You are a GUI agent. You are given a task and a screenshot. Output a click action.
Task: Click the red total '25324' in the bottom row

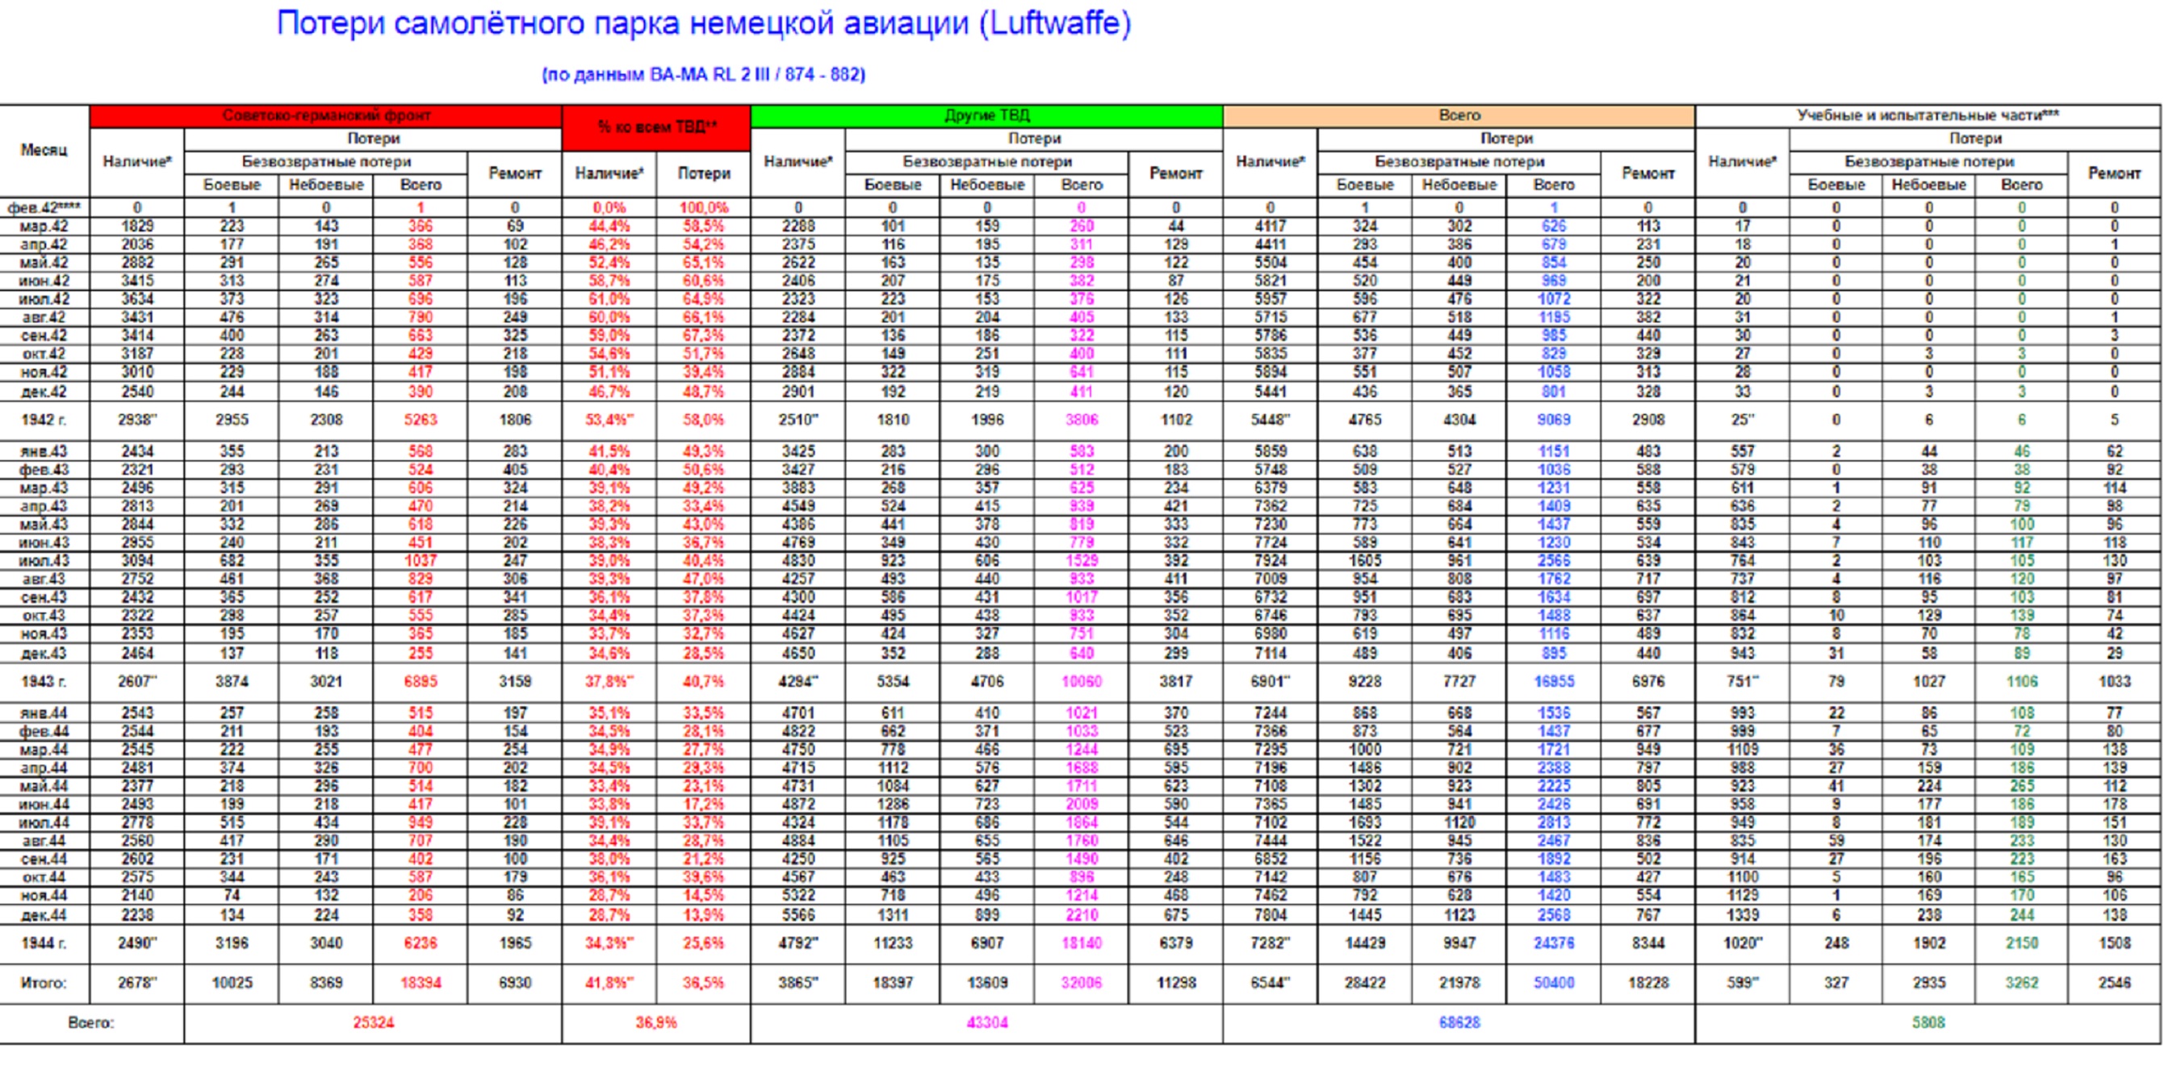click(x=374, y=1022)
